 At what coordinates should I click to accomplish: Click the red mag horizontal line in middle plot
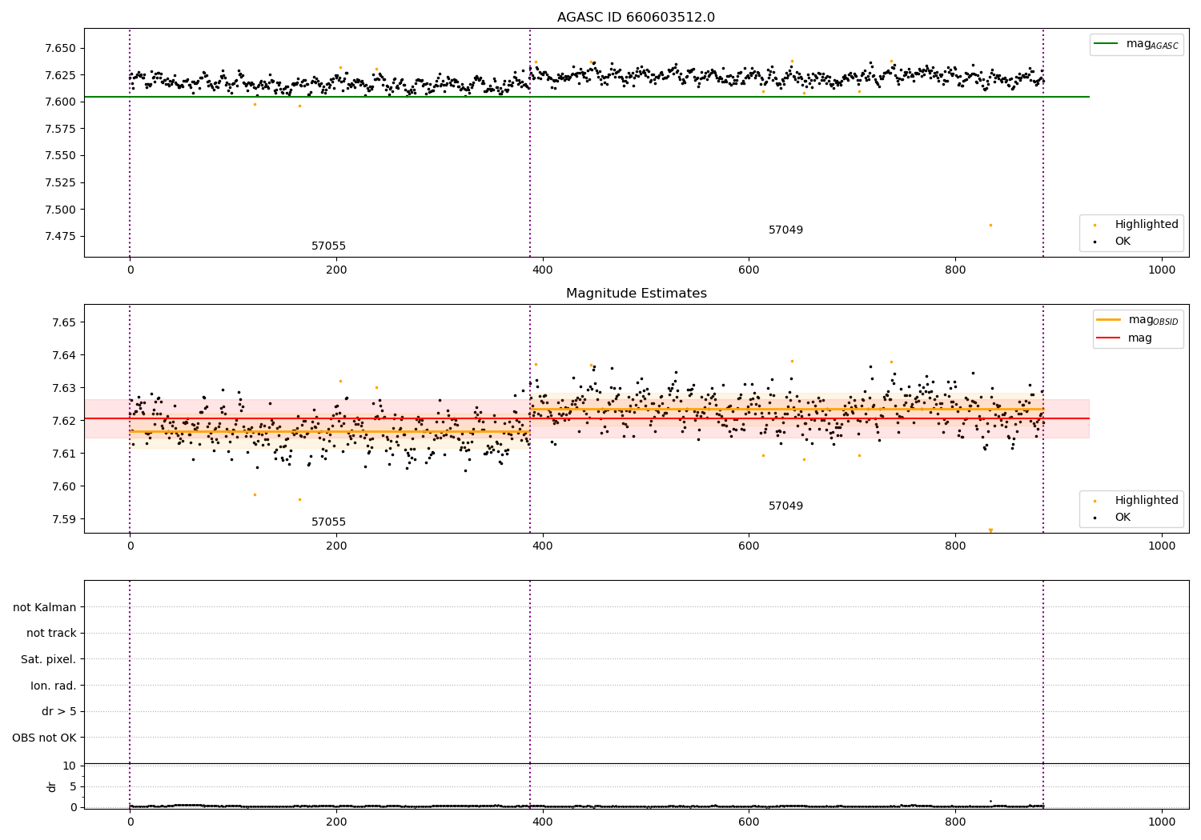click(587, 418)
